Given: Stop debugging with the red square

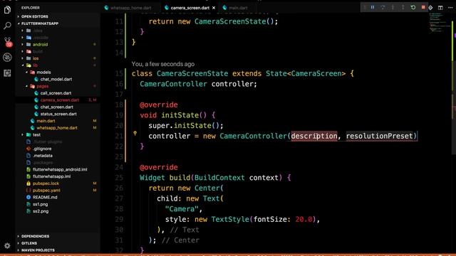Looking at the screenshot, I should 423,8.
